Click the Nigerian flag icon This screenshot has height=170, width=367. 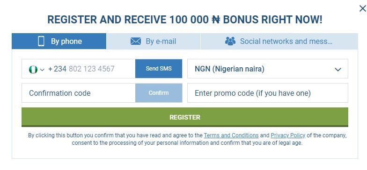click(x=33, y=69)
